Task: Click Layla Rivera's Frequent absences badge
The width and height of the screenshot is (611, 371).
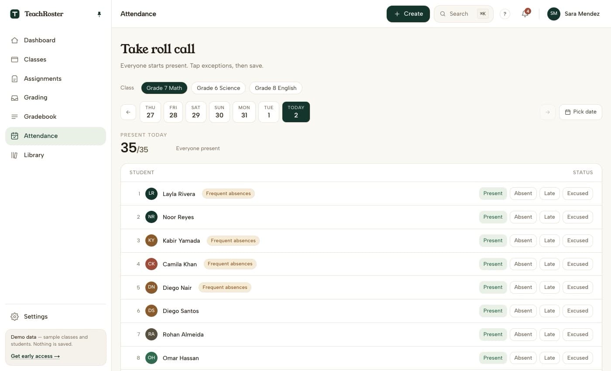Action: [228, 193]
